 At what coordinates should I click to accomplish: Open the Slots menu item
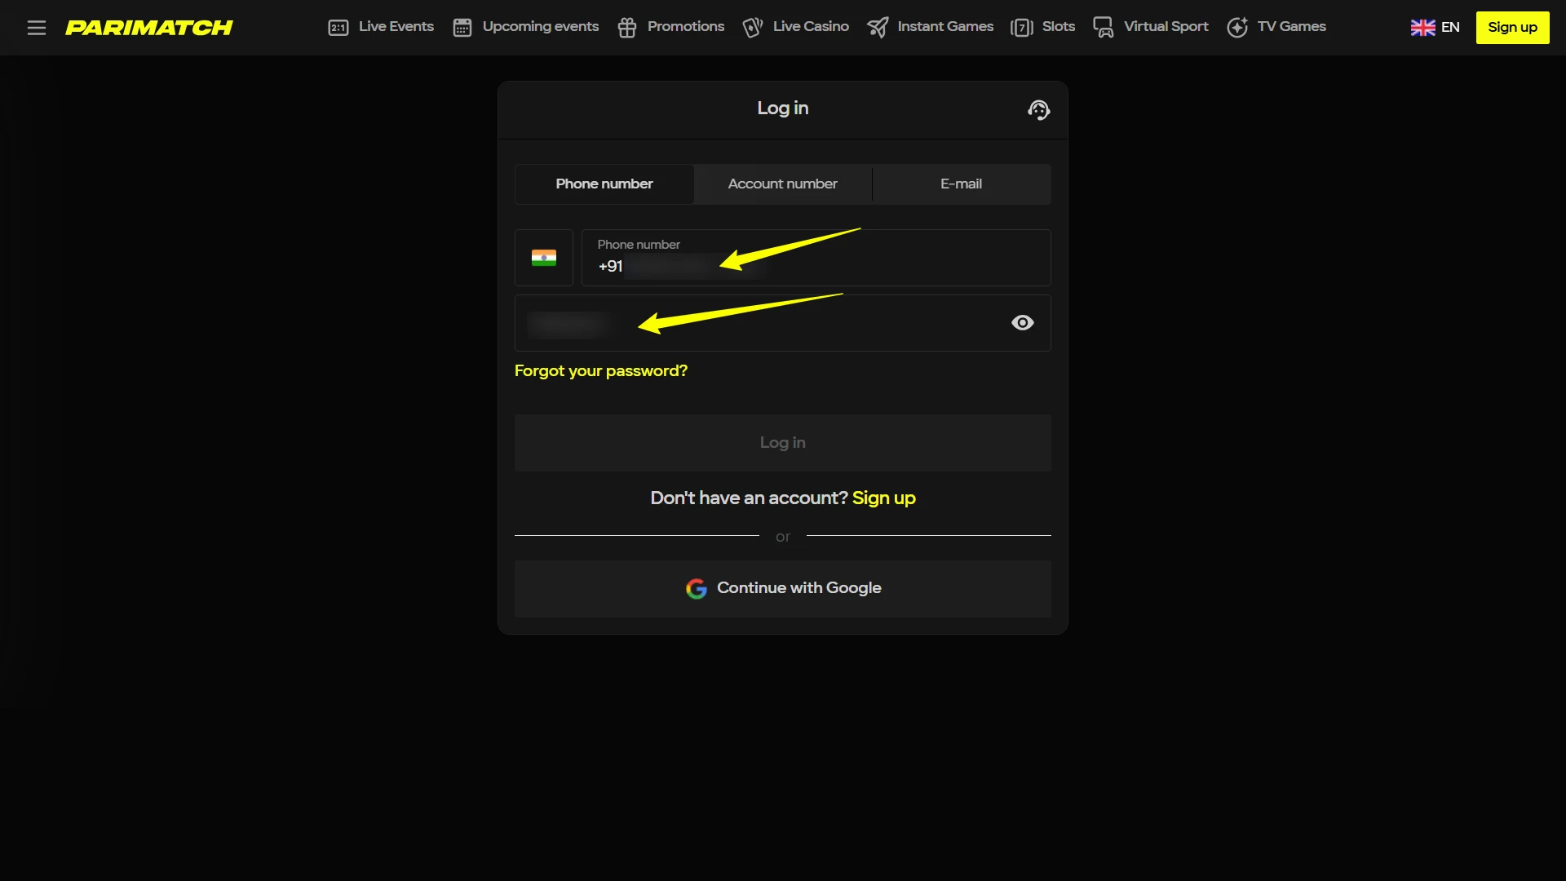point(1058,27)
